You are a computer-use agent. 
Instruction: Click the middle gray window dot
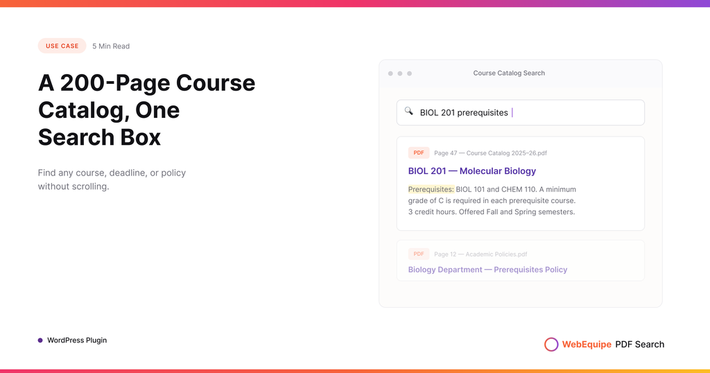pos(400,73)
